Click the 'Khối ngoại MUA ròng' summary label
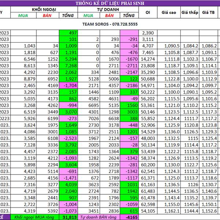The height and width of the screenshot is (220, 220). pos(34,217)
